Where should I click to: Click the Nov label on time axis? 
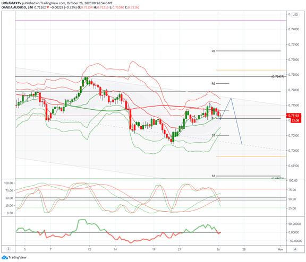point(280,249)
